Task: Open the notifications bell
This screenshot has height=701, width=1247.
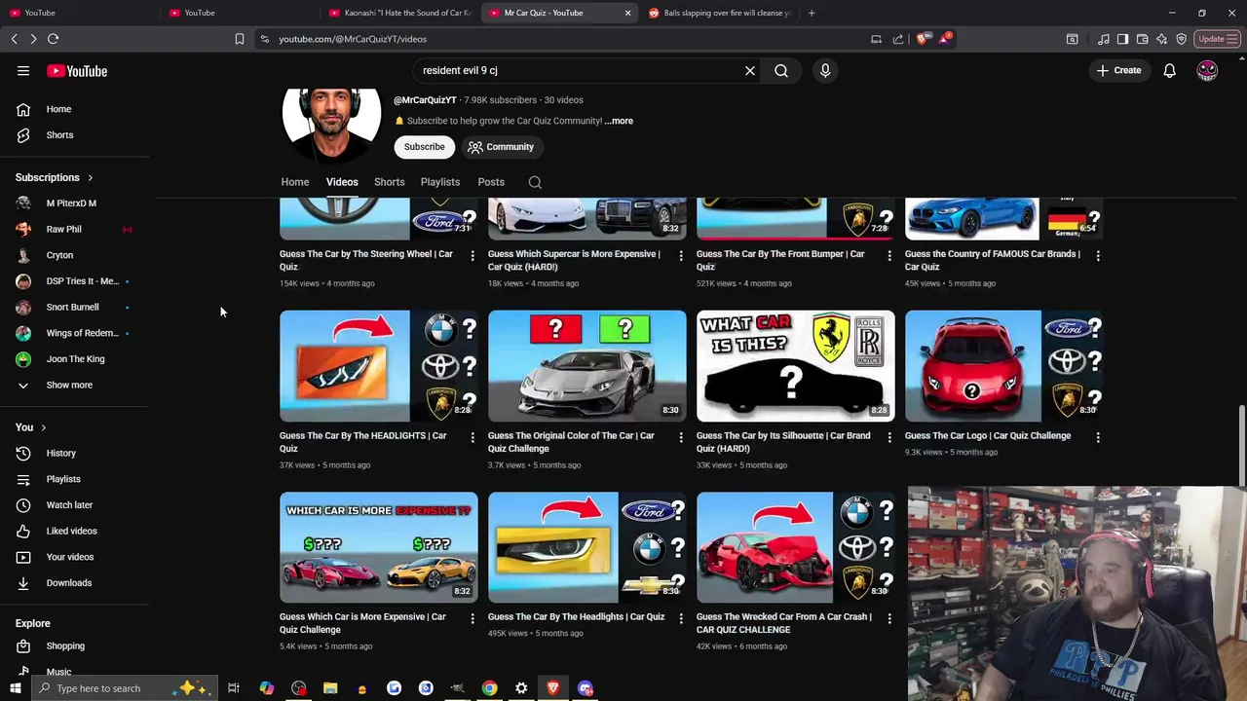Action: pos(1169,70)
